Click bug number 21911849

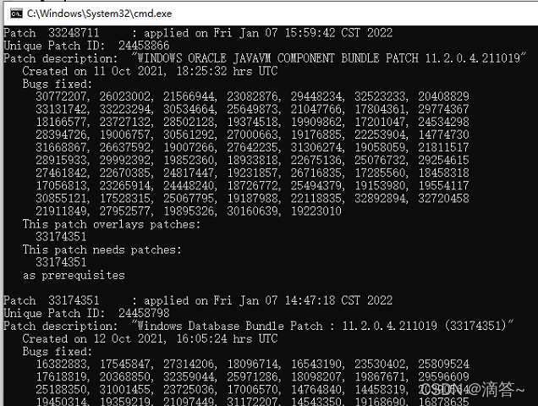(62, 211)
